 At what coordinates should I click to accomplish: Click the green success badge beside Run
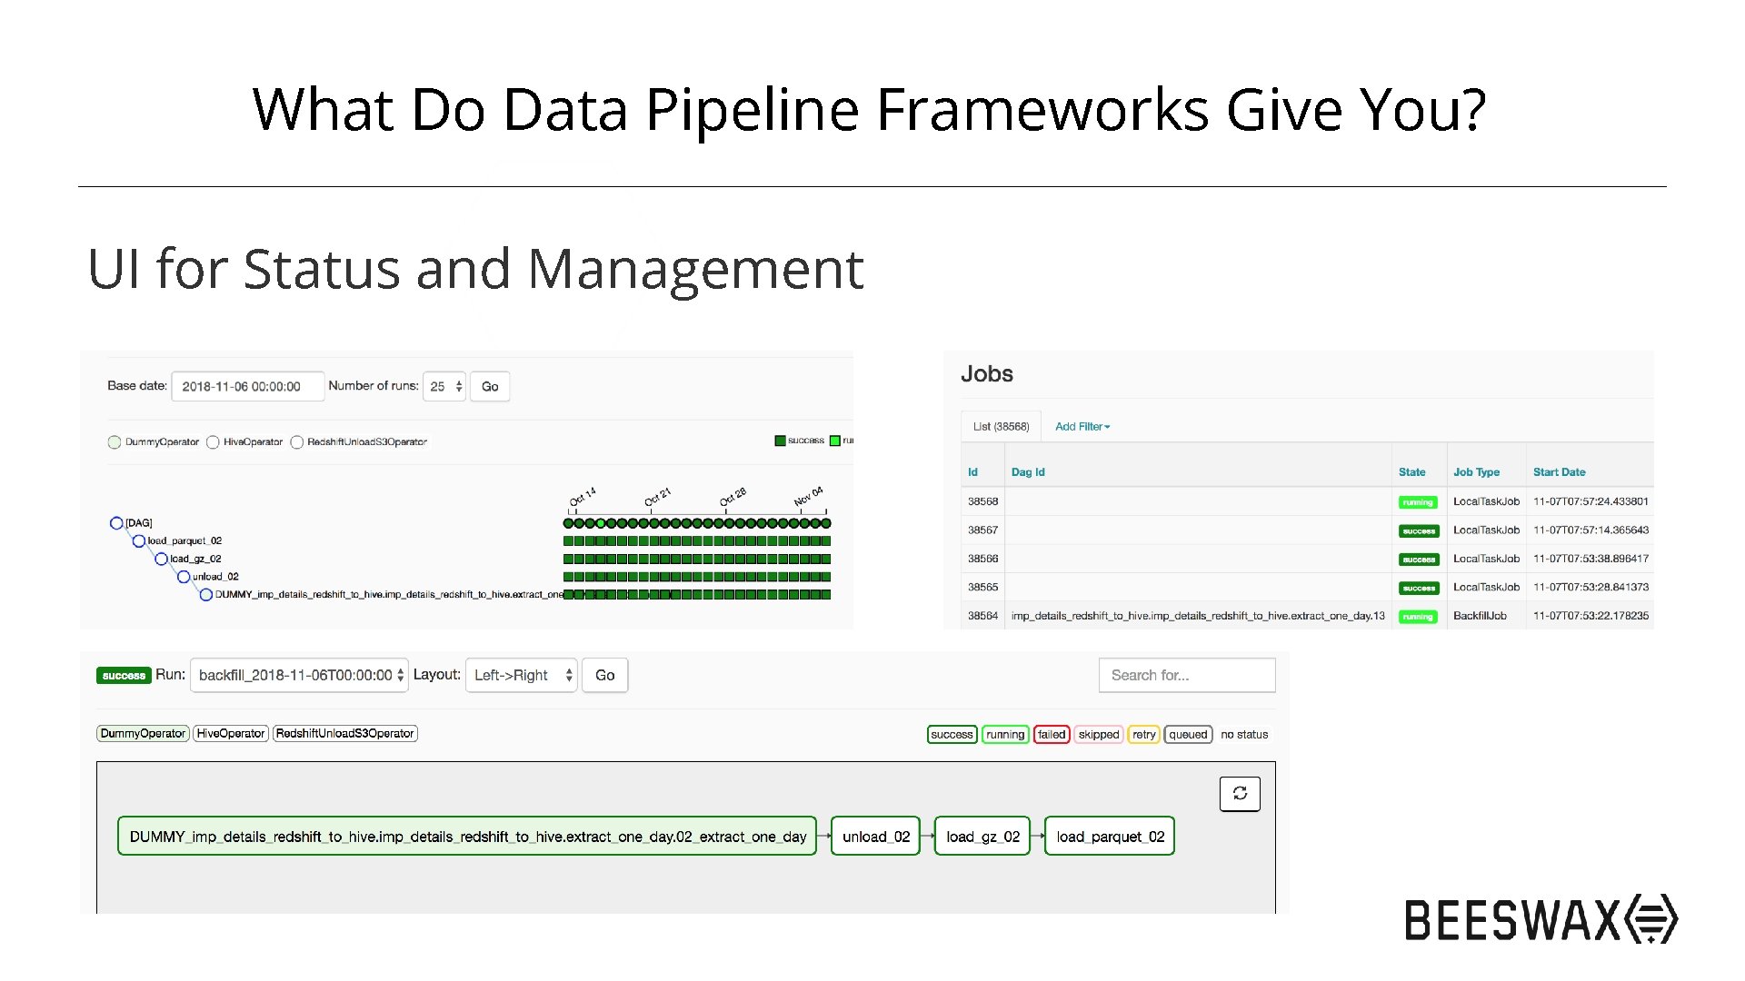pos(124,676)
